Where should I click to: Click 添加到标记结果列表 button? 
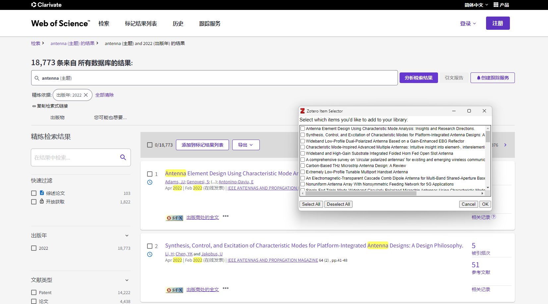[x=202, y=145]
